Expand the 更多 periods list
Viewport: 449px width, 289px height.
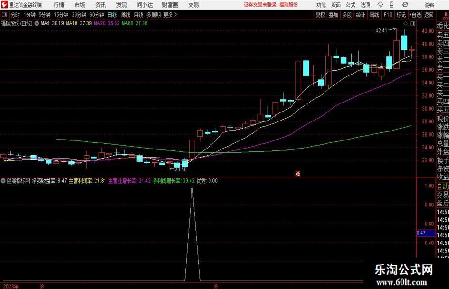click(171, 15)
